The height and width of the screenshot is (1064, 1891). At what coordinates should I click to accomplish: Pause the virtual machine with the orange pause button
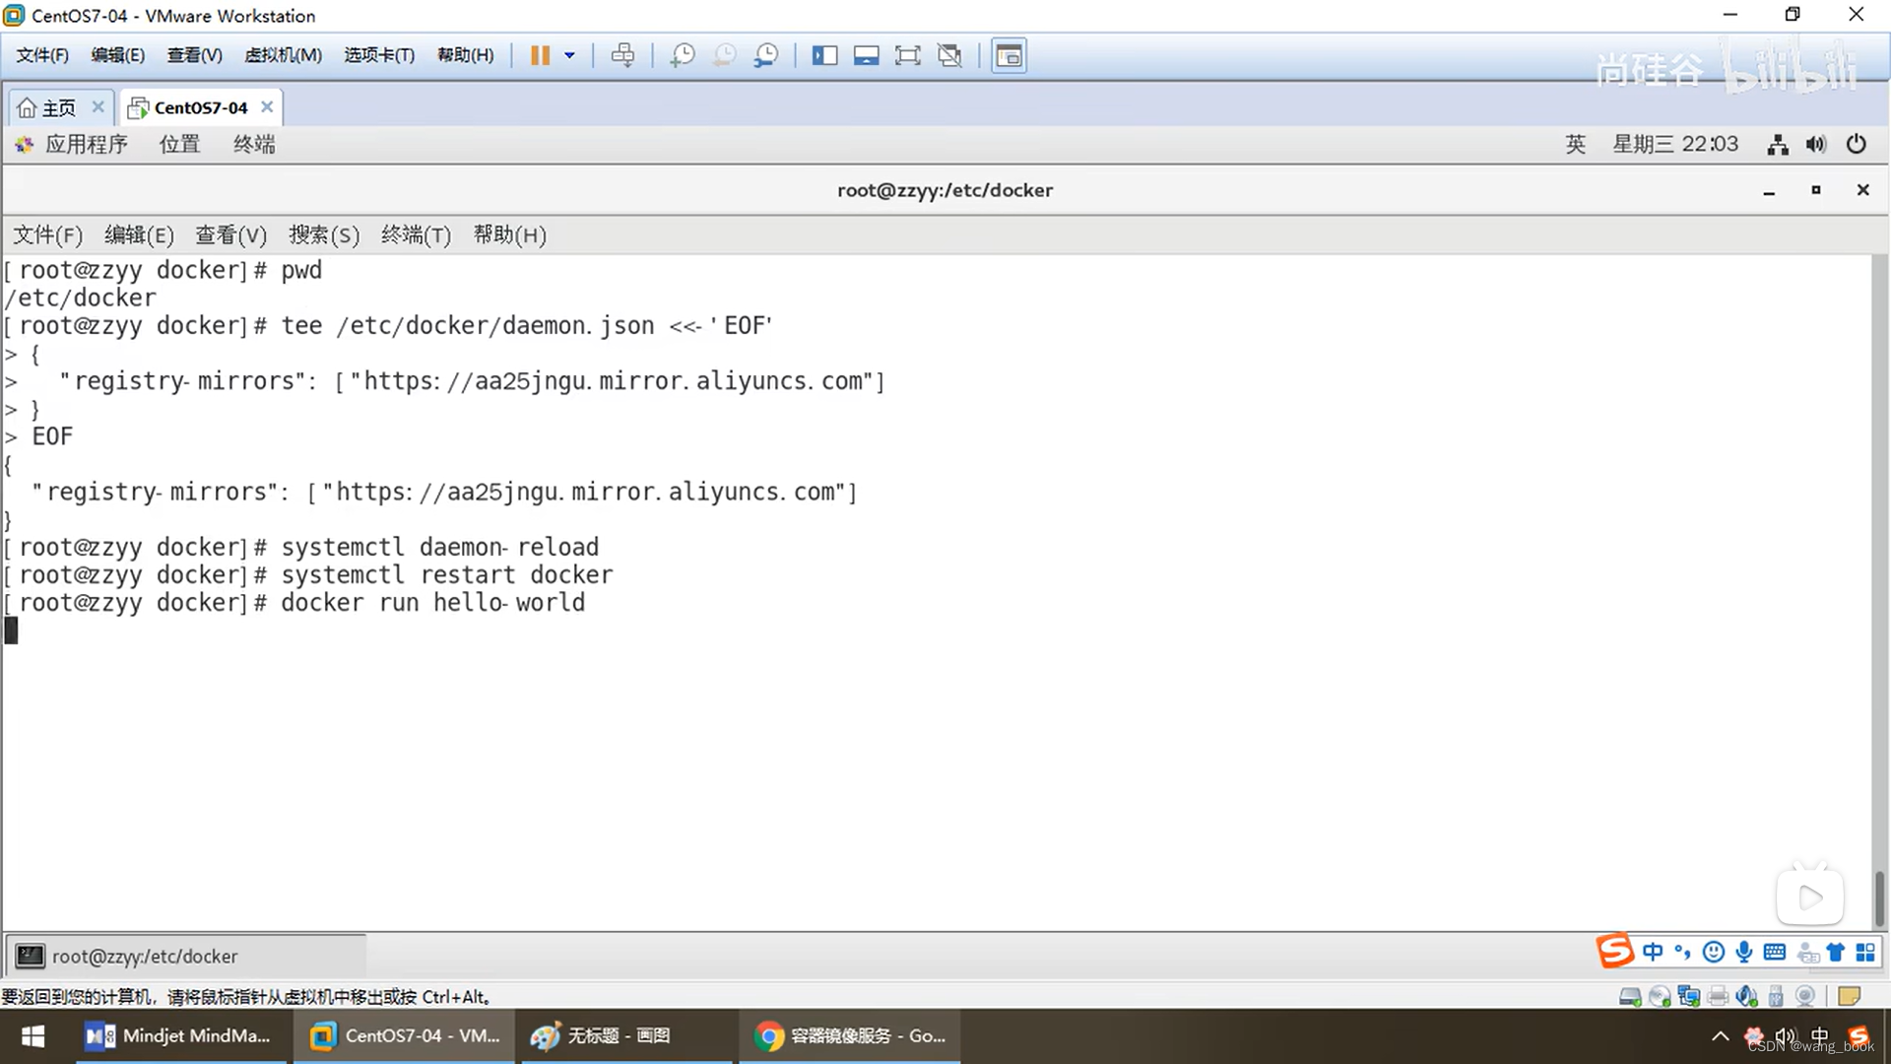[x=540, y=55]
